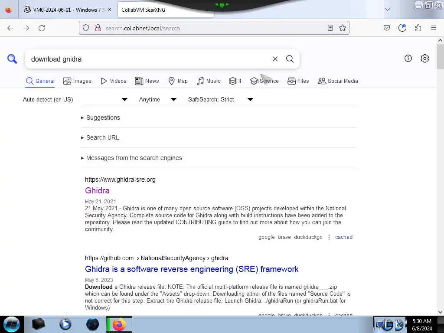
Task: Open the SafeSearch: Strict dropdown
Action: pyautogui.click(x=221, y=99)
